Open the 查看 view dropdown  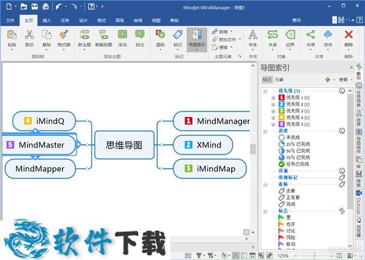tap(346, 80)
